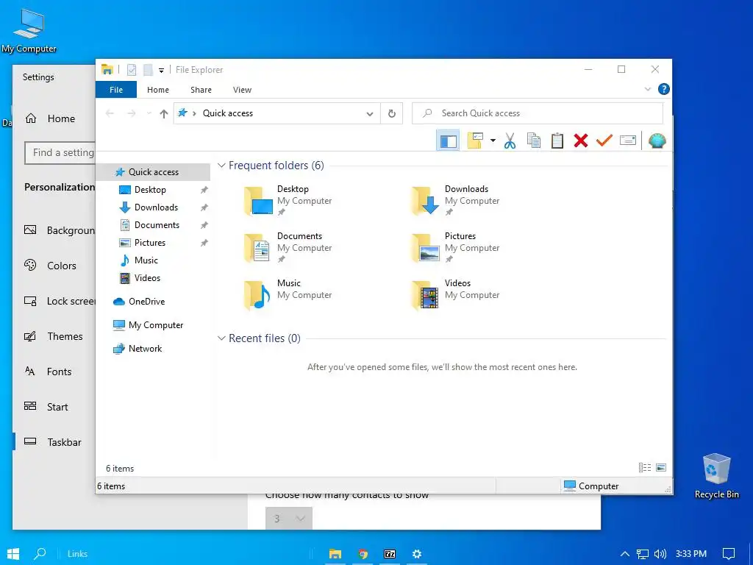Switch to Large icons view in status bar
Viewport: 753px width, 565px height.
[x=661, y=467]
